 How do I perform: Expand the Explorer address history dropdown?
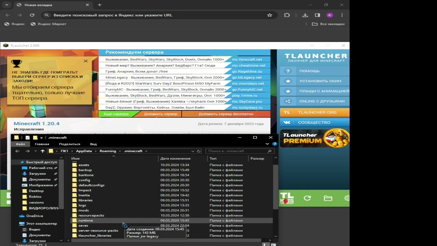[x=193, y=151]
